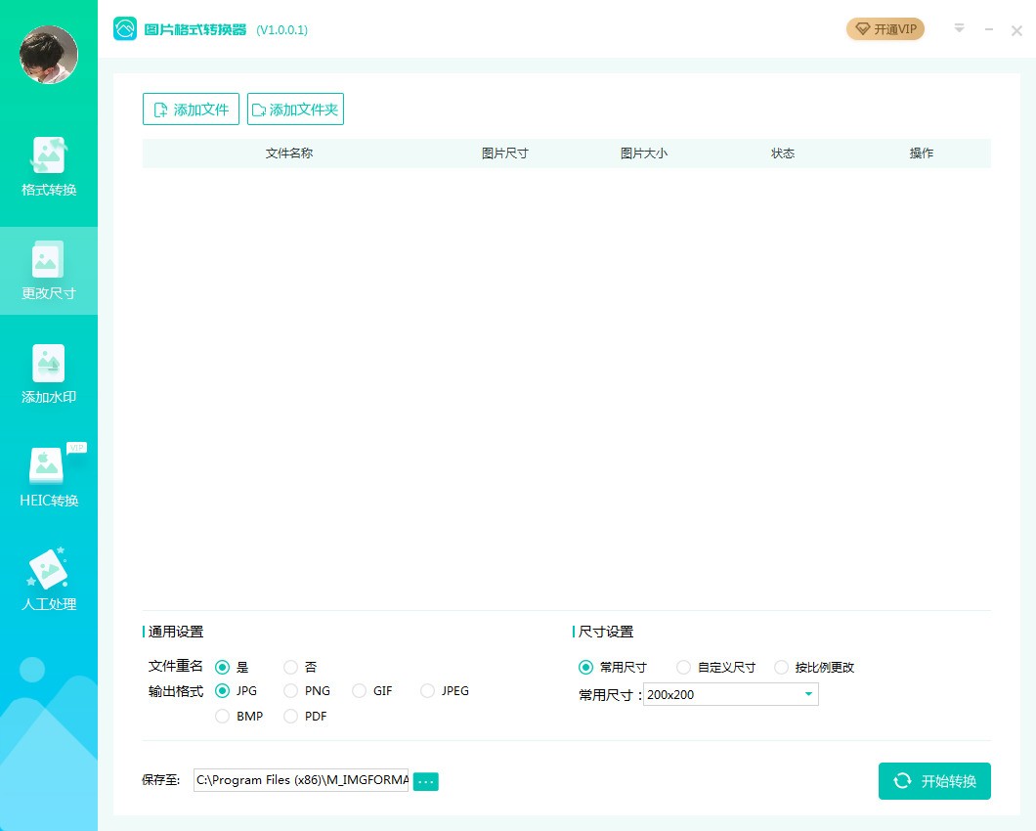
Task: Click the three-dots browse folder icon
Action: click(425, 781)
